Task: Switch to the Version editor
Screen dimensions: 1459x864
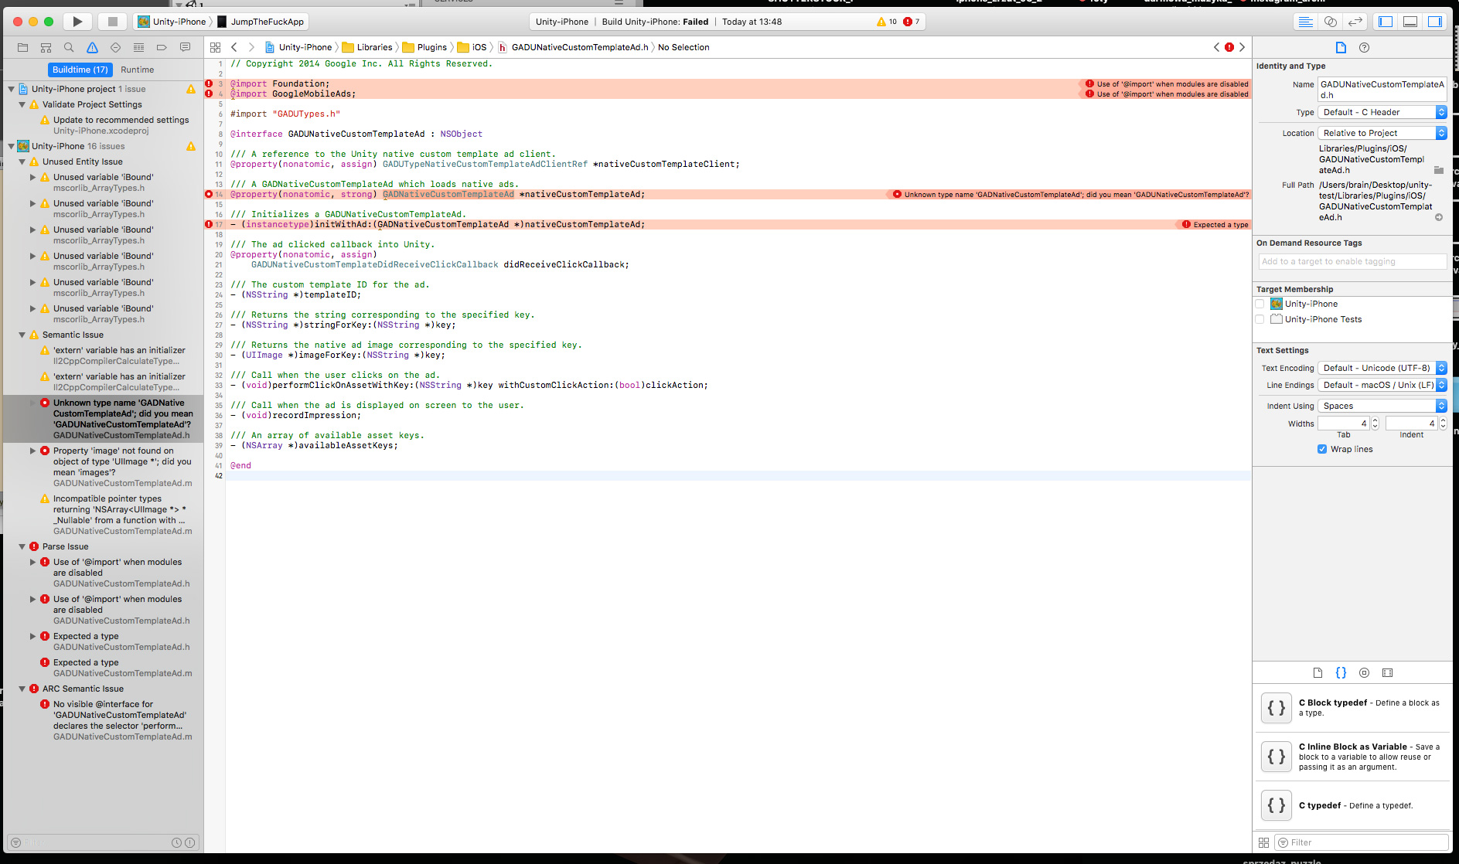Action: [x=1355, y=22]
